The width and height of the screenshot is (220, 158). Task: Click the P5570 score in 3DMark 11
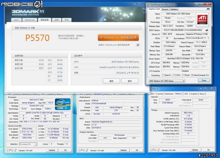point(37,38)
